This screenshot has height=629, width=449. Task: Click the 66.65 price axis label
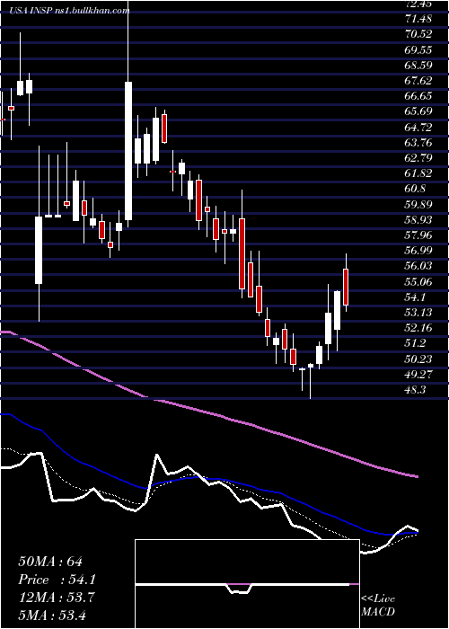point(418,96)
